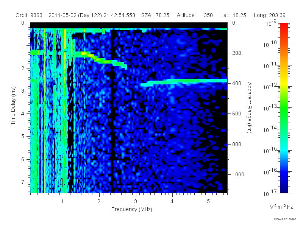This screenshot has width=303, height=227.
Task: Click the time delay tick label '4.'
Action: [23, 114]
